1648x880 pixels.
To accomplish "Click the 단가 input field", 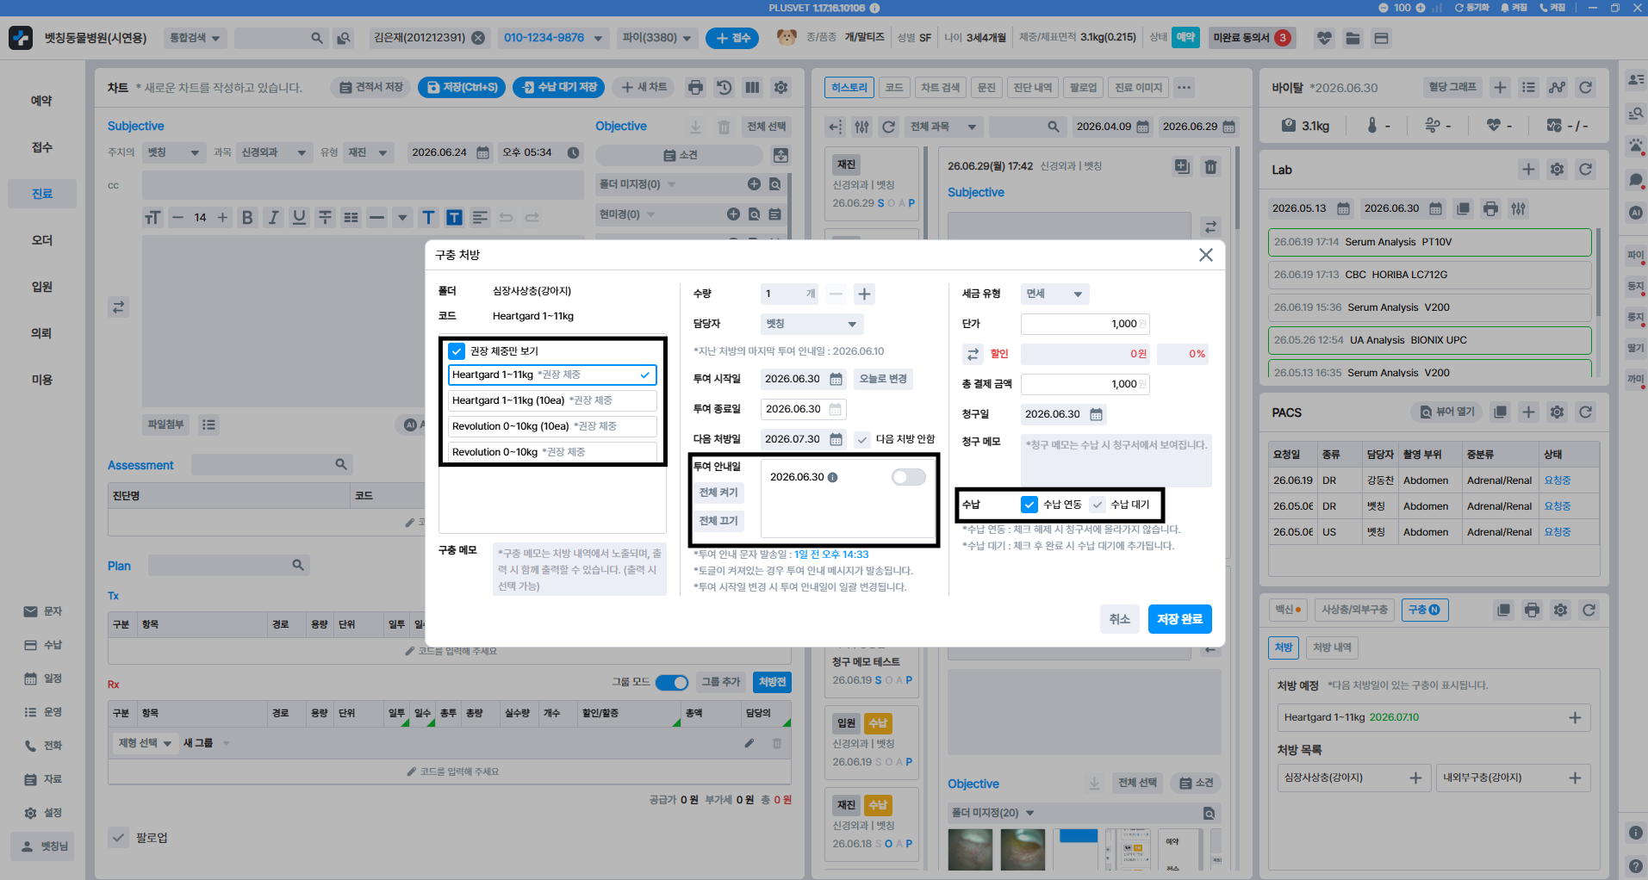I will (1085, 324).
